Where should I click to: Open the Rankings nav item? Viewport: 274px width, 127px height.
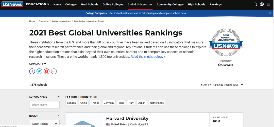click(x=216, y=5)
